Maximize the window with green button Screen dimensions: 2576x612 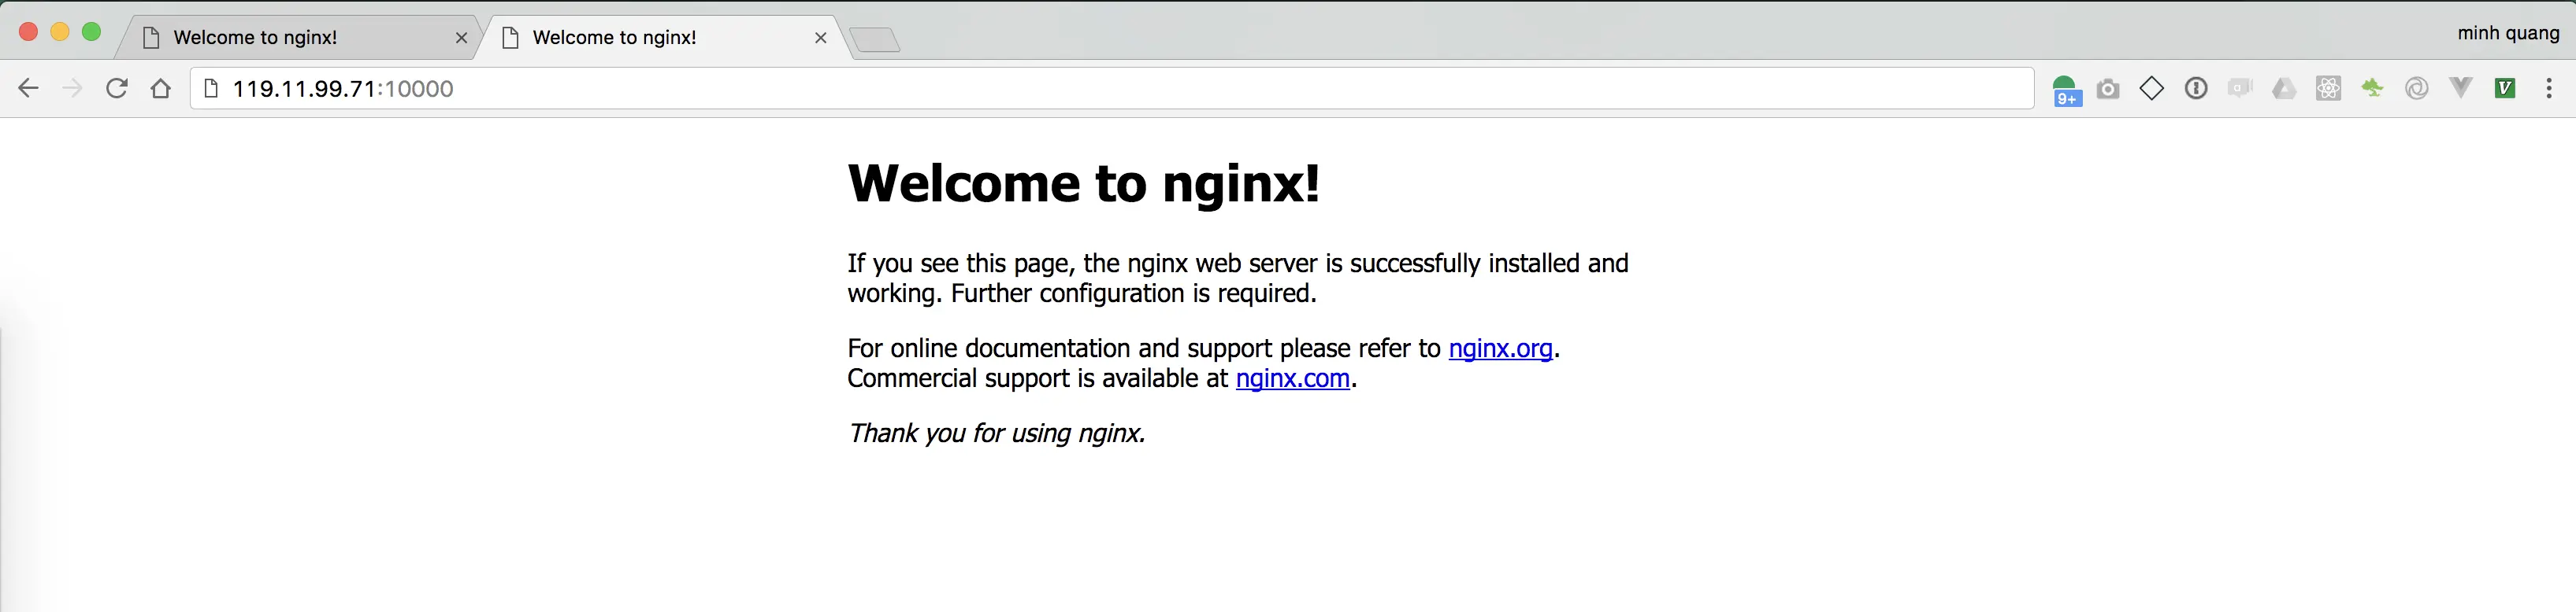pos(91,32)
